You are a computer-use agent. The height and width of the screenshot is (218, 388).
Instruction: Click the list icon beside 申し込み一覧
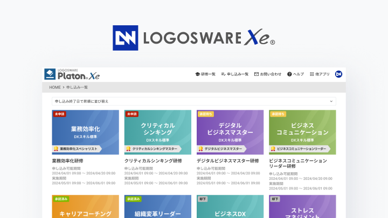pyautogui.click(x=223, y=74)
